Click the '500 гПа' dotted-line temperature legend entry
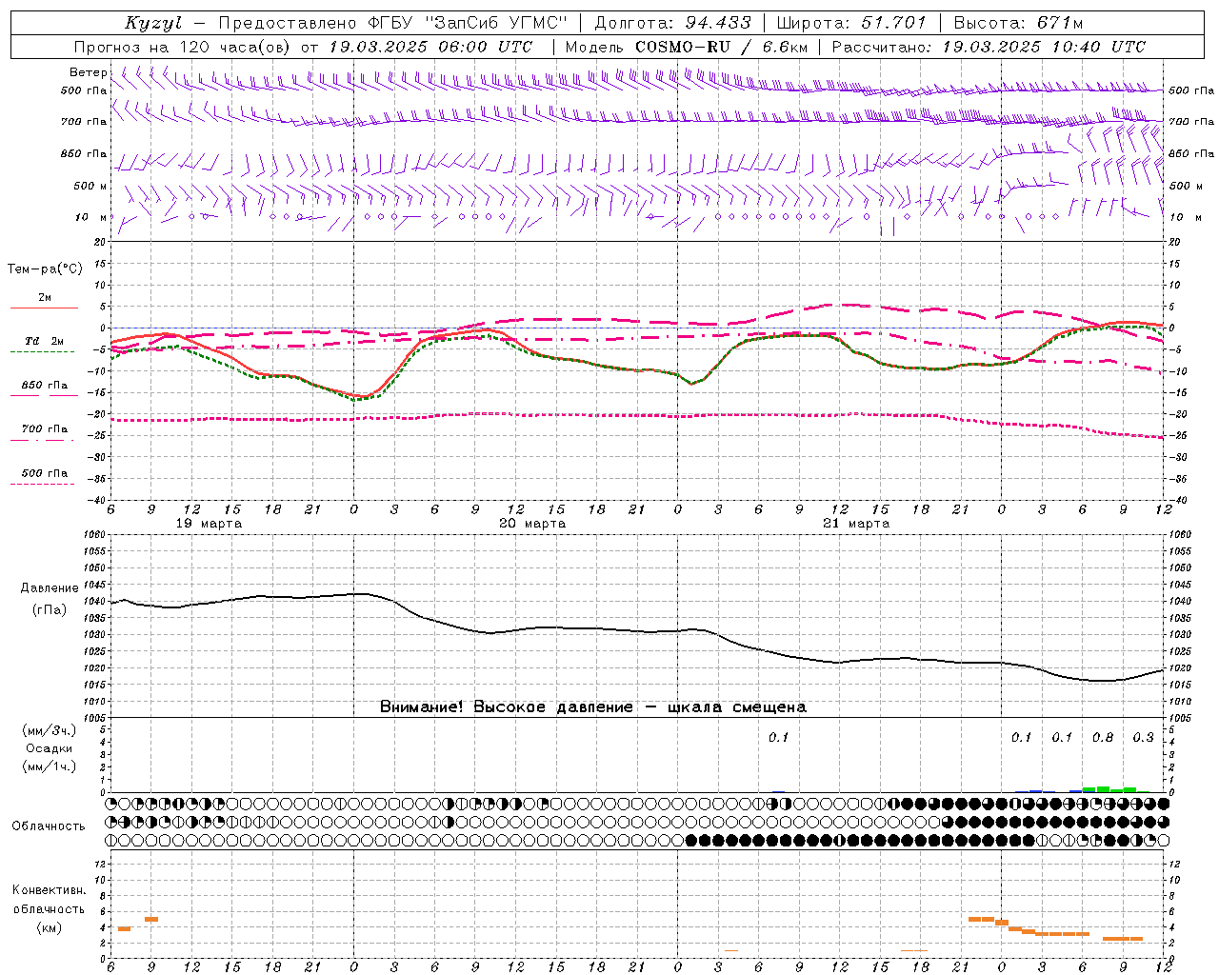Image resolution: width=1219 pixels, height=975 pixels. click(45, 473)
